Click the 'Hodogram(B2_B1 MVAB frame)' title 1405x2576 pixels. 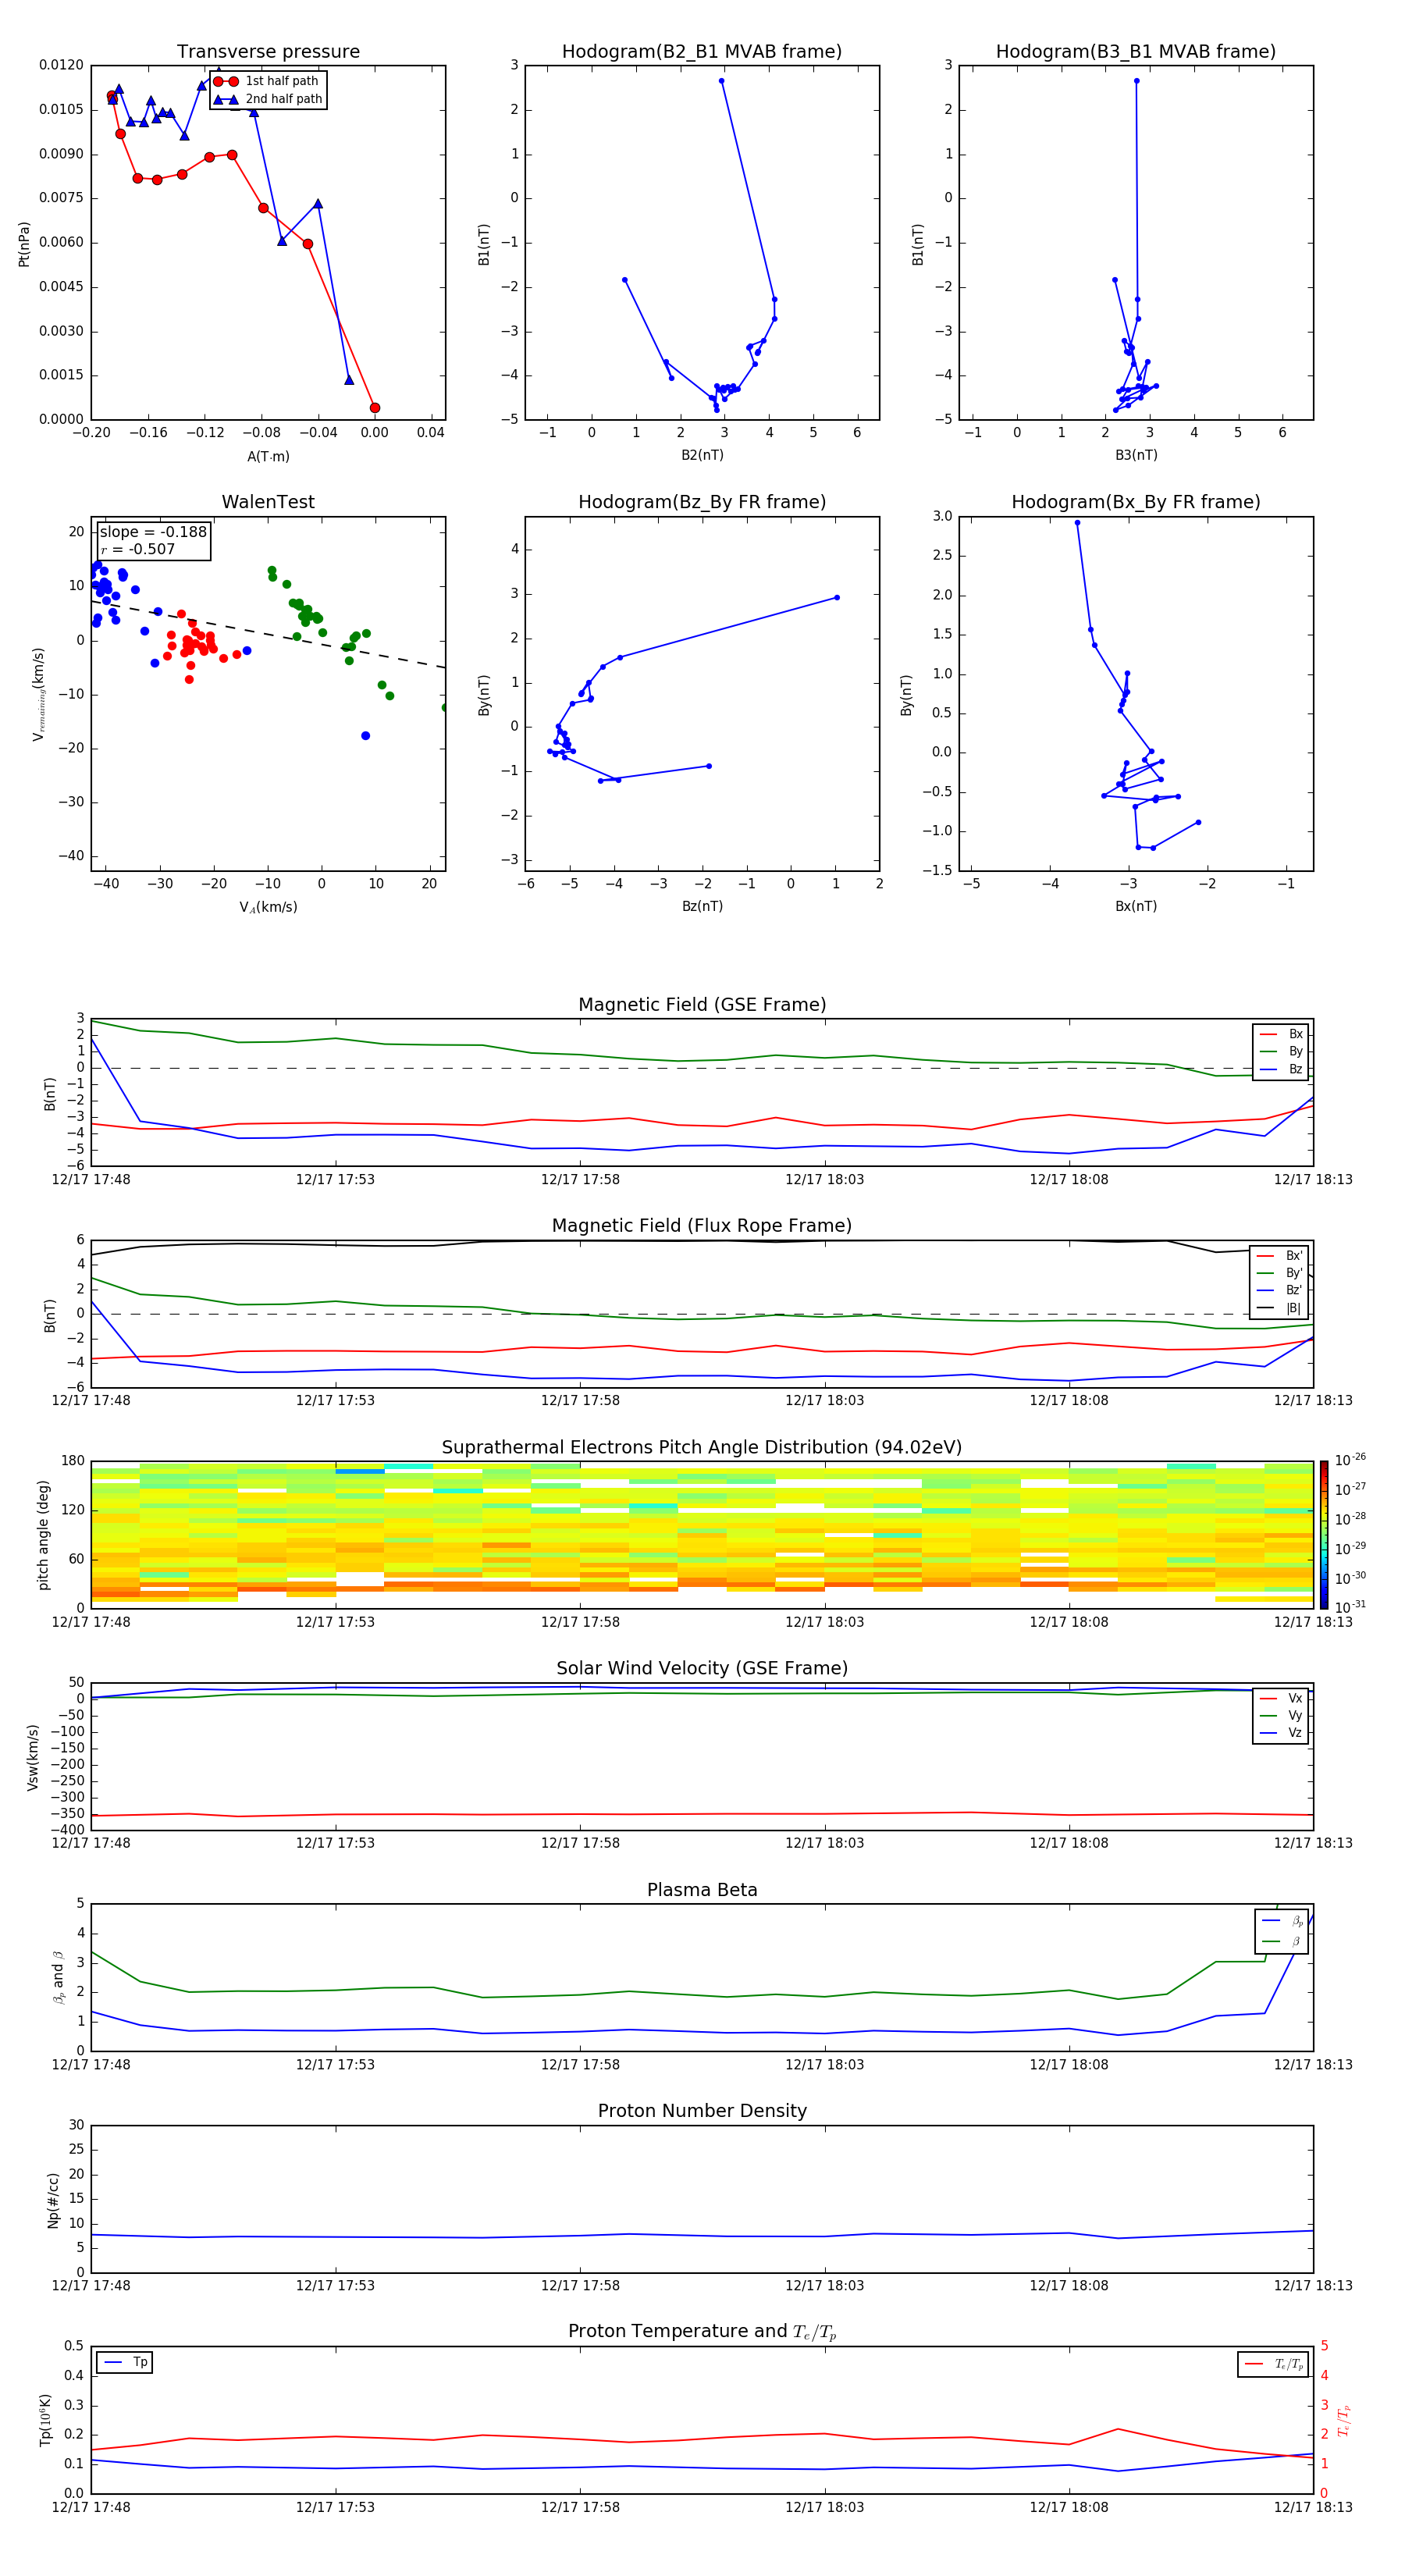(702, 51)
